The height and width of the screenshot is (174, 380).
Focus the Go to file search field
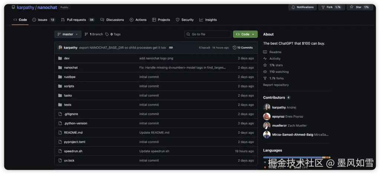(x=208, y=34)
